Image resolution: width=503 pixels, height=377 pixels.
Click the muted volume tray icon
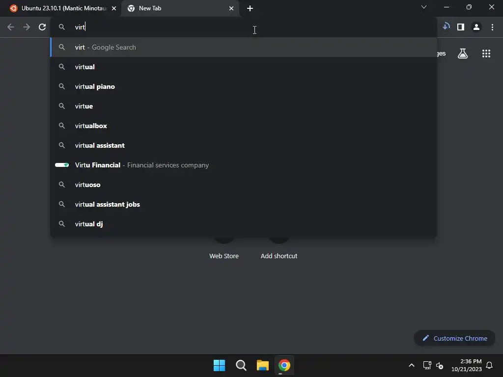[440, 365]
